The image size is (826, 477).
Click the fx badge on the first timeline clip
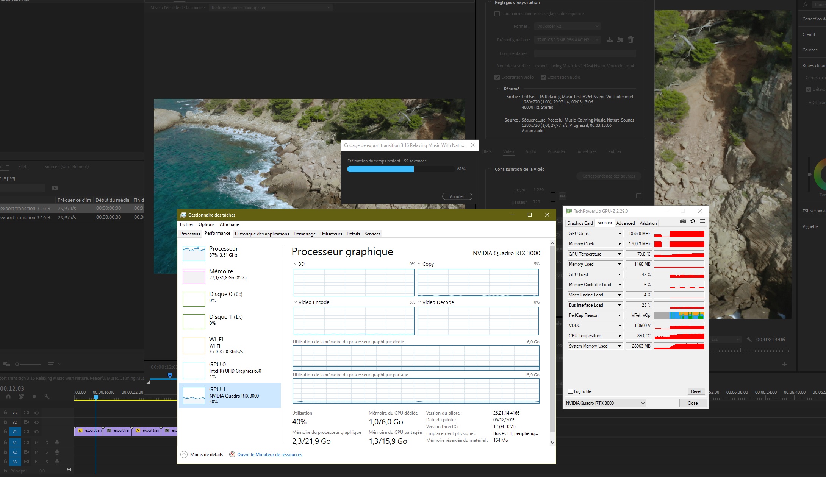(80, 430)
